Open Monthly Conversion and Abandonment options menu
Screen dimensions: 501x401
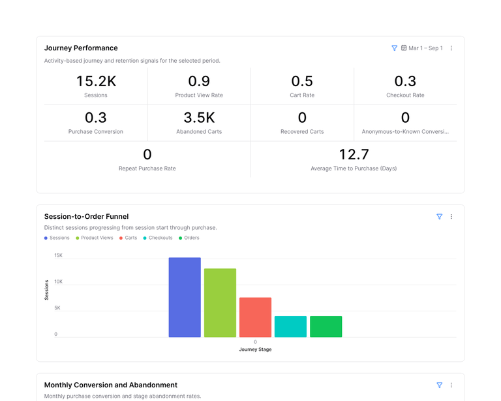coord(451,385)
